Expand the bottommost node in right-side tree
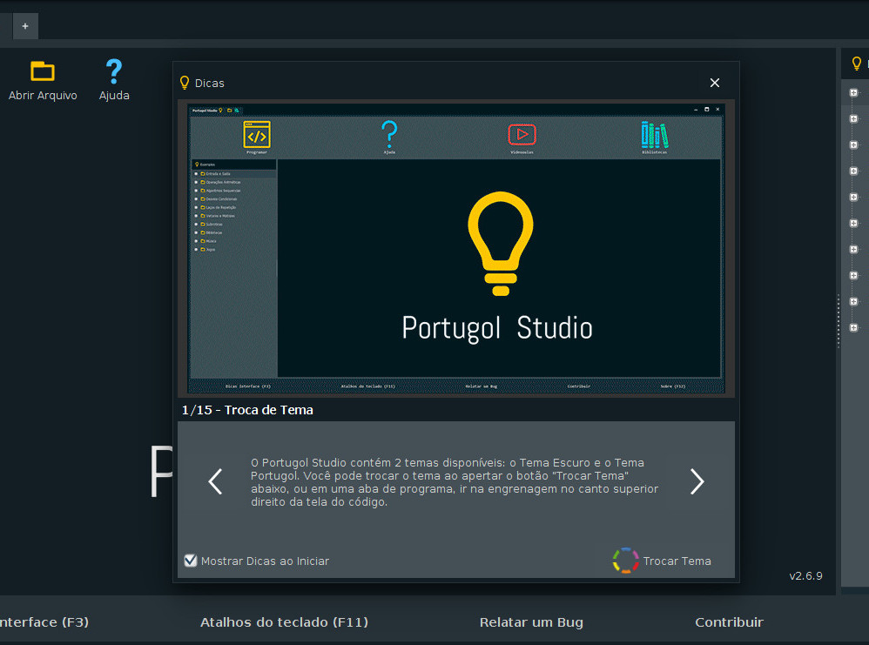Image resolution: width=869 pixels, height=645 pixels. 853,327
